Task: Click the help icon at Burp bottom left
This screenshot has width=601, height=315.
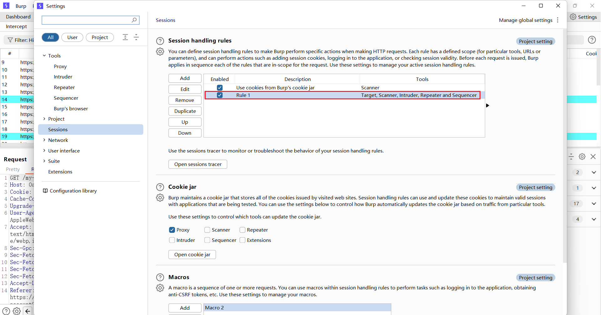Action: [6, 311]
